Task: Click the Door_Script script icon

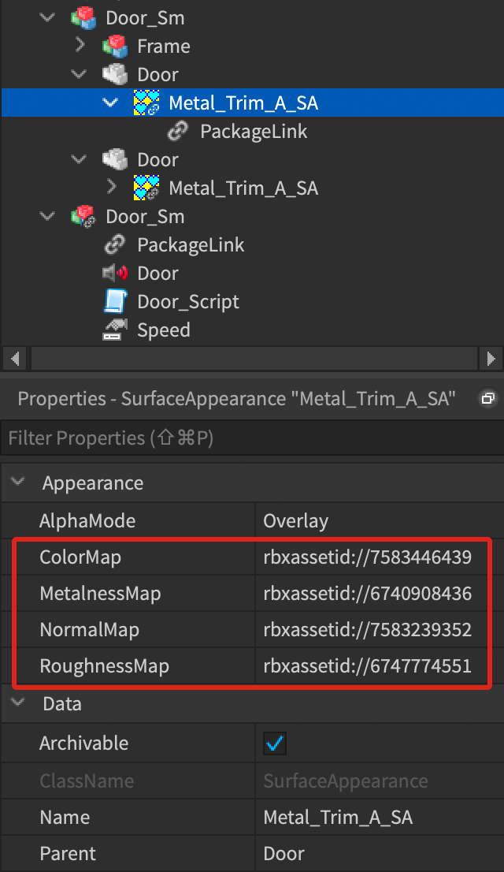Action: pyautogui.click(x=115, y=301)
